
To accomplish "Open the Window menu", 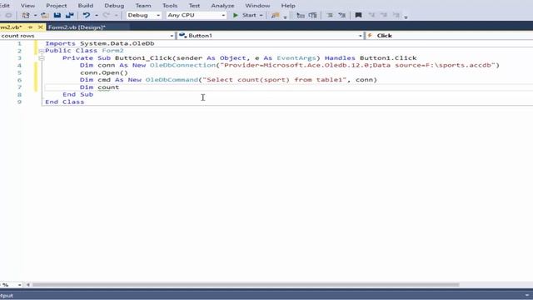I will click(x=257, y=6).
